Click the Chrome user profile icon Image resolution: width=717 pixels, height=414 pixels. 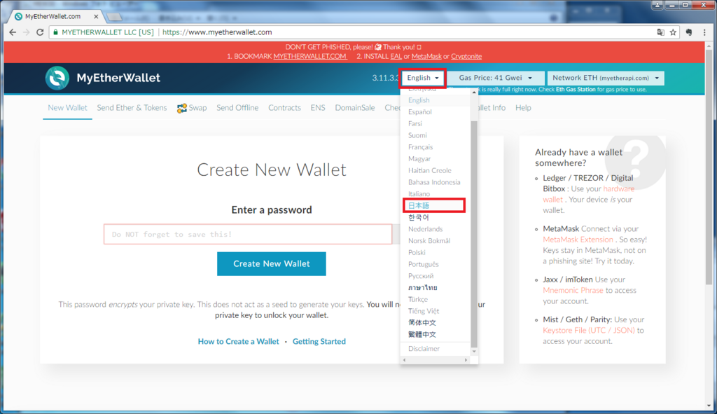pyautogui.click(x=657, y=5)
